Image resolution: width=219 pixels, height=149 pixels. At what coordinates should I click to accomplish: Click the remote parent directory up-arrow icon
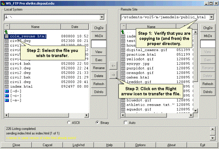123,32
